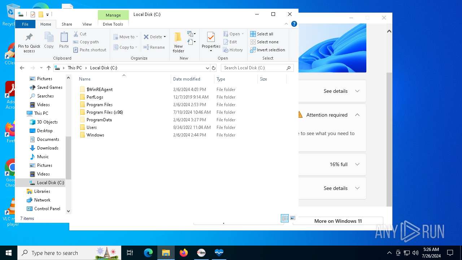Expand the Delete dropdown arrow

click(165, 37)
